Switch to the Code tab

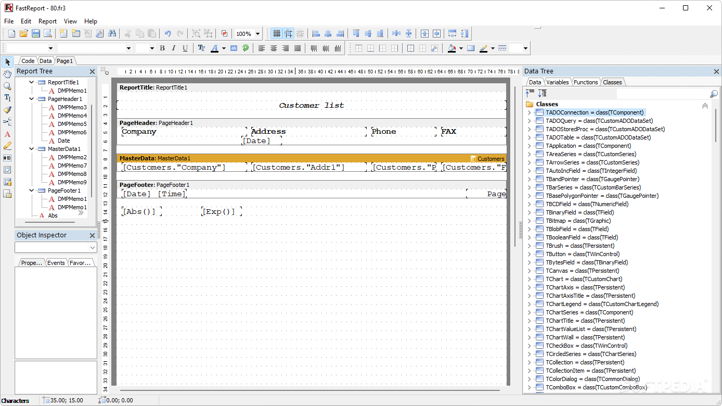click(28, 61)
